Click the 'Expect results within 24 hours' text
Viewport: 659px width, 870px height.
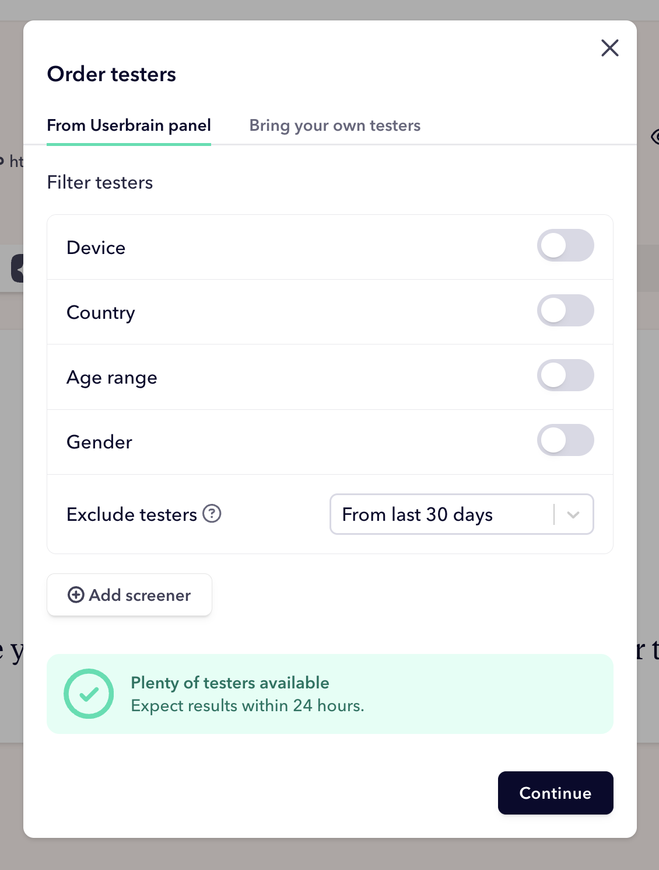[x=247, y=706]
